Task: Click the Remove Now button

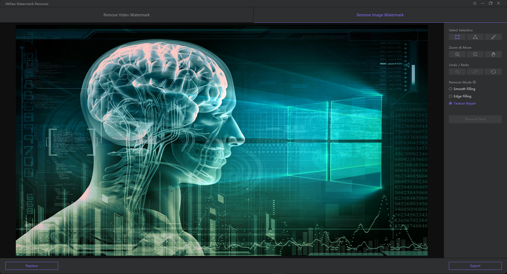Action: coord(475,119)
